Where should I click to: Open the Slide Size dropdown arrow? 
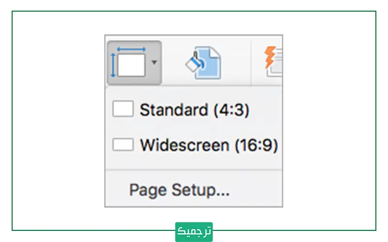point(154,63)
